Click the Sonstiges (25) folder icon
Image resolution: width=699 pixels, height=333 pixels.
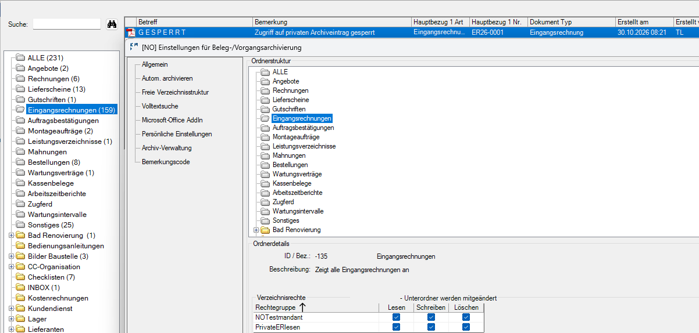21,225
